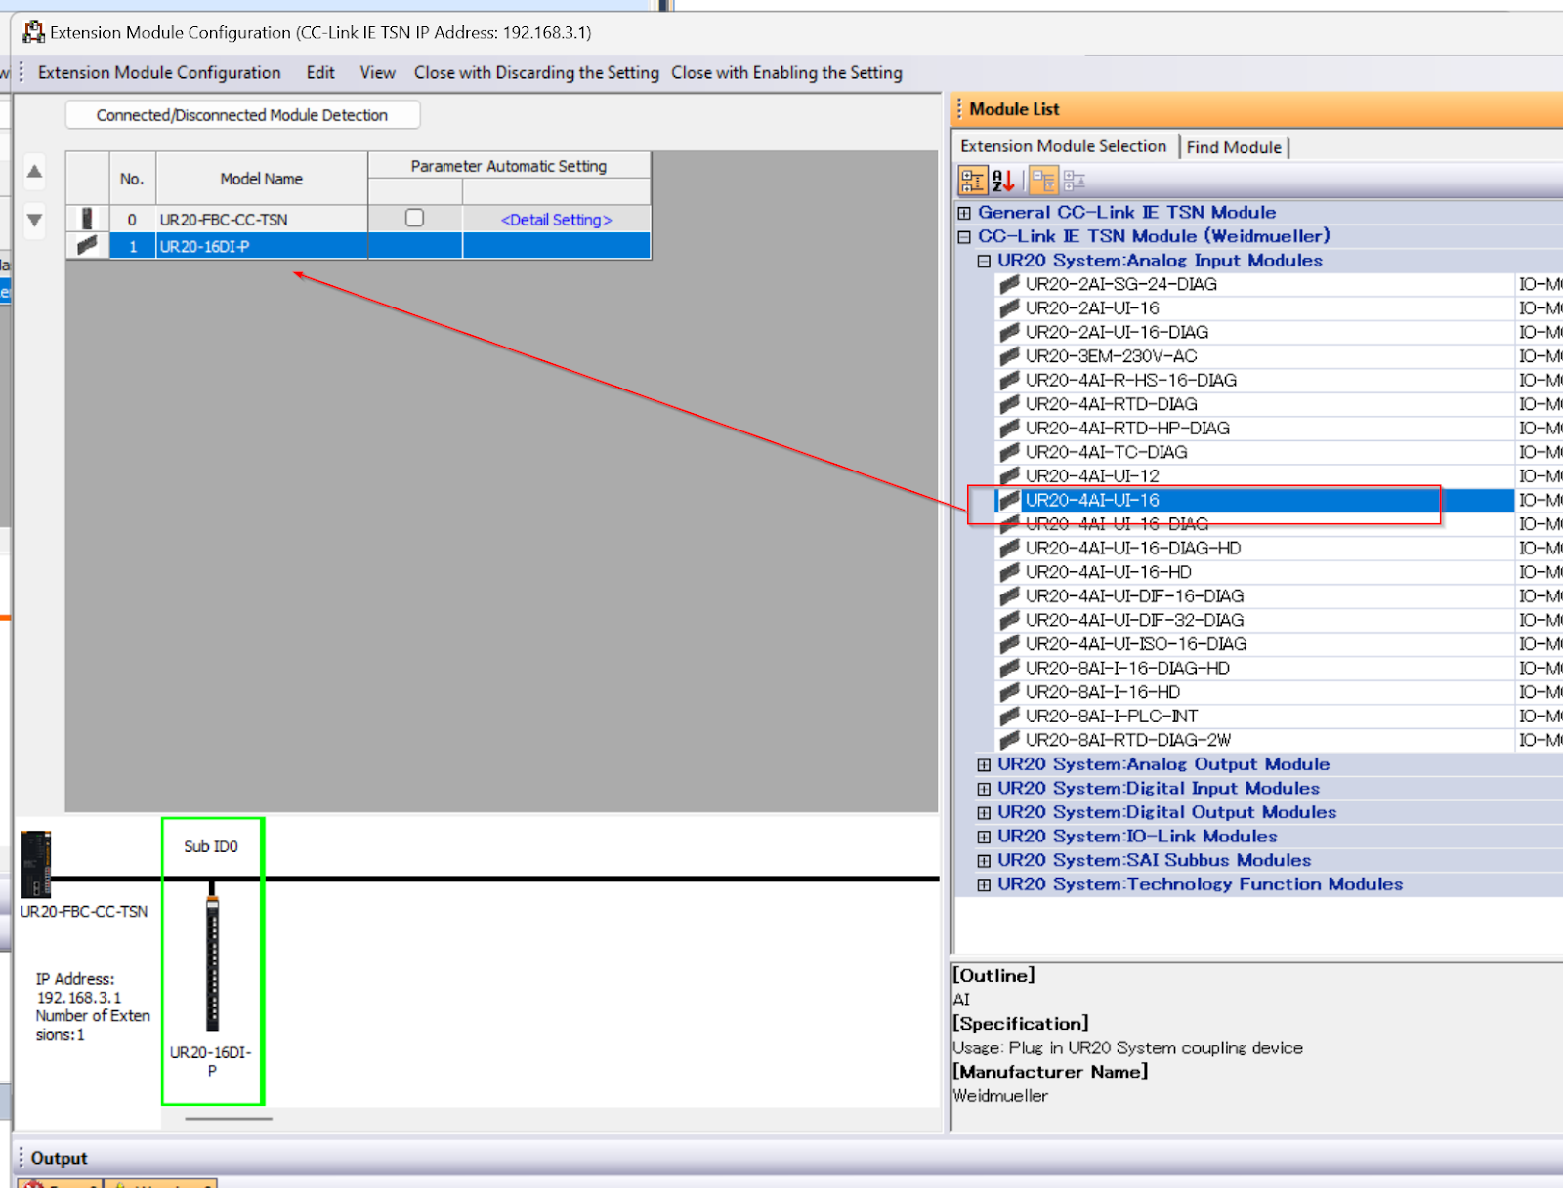Viewport: 1563px width, 1188px height.
Task: Click the icon beside UR20-4AI-TC-DIAG
Action: click(1009, 452)
